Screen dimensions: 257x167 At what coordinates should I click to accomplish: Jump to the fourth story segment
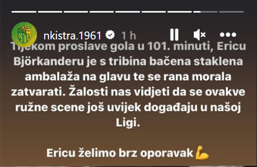tap(102, 12)
